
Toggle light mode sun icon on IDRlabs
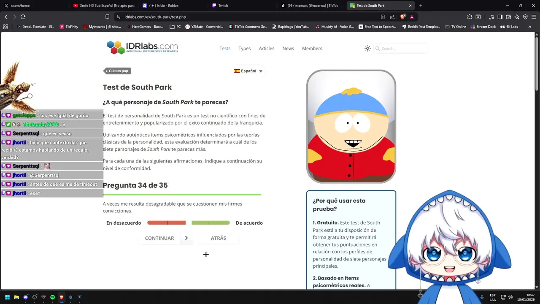tap(367, 49)
